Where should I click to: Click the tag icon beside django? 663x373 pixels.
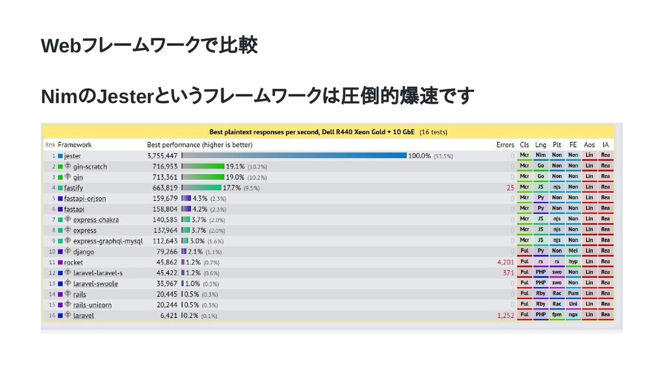point(67,251)
